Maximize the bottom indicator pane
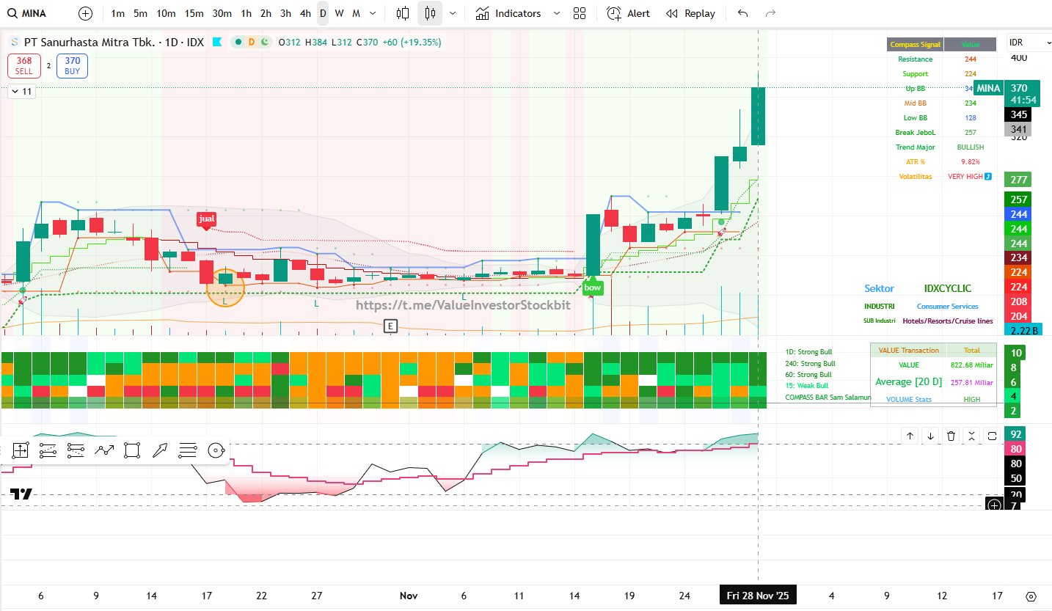 (x=992, y=436)
